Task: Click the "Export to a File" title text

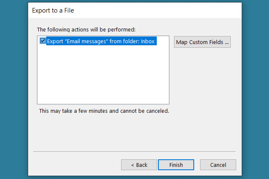Action: 53,10
